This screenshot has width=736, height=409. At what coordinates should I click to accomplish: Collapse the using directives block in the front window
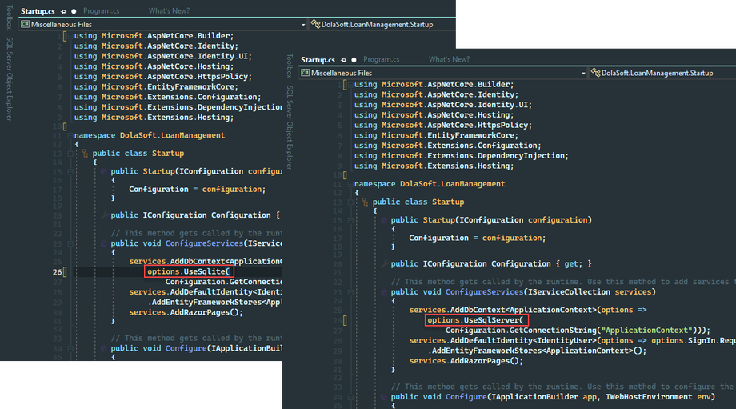(350, 84)
